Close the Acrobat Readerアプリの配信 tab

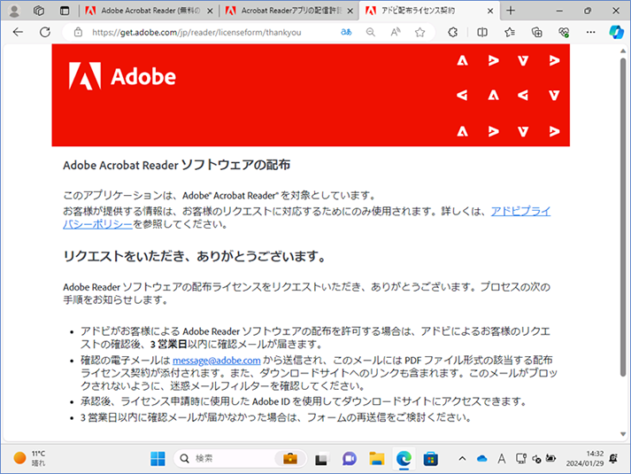pyautogui.click(x=350, y=12)
